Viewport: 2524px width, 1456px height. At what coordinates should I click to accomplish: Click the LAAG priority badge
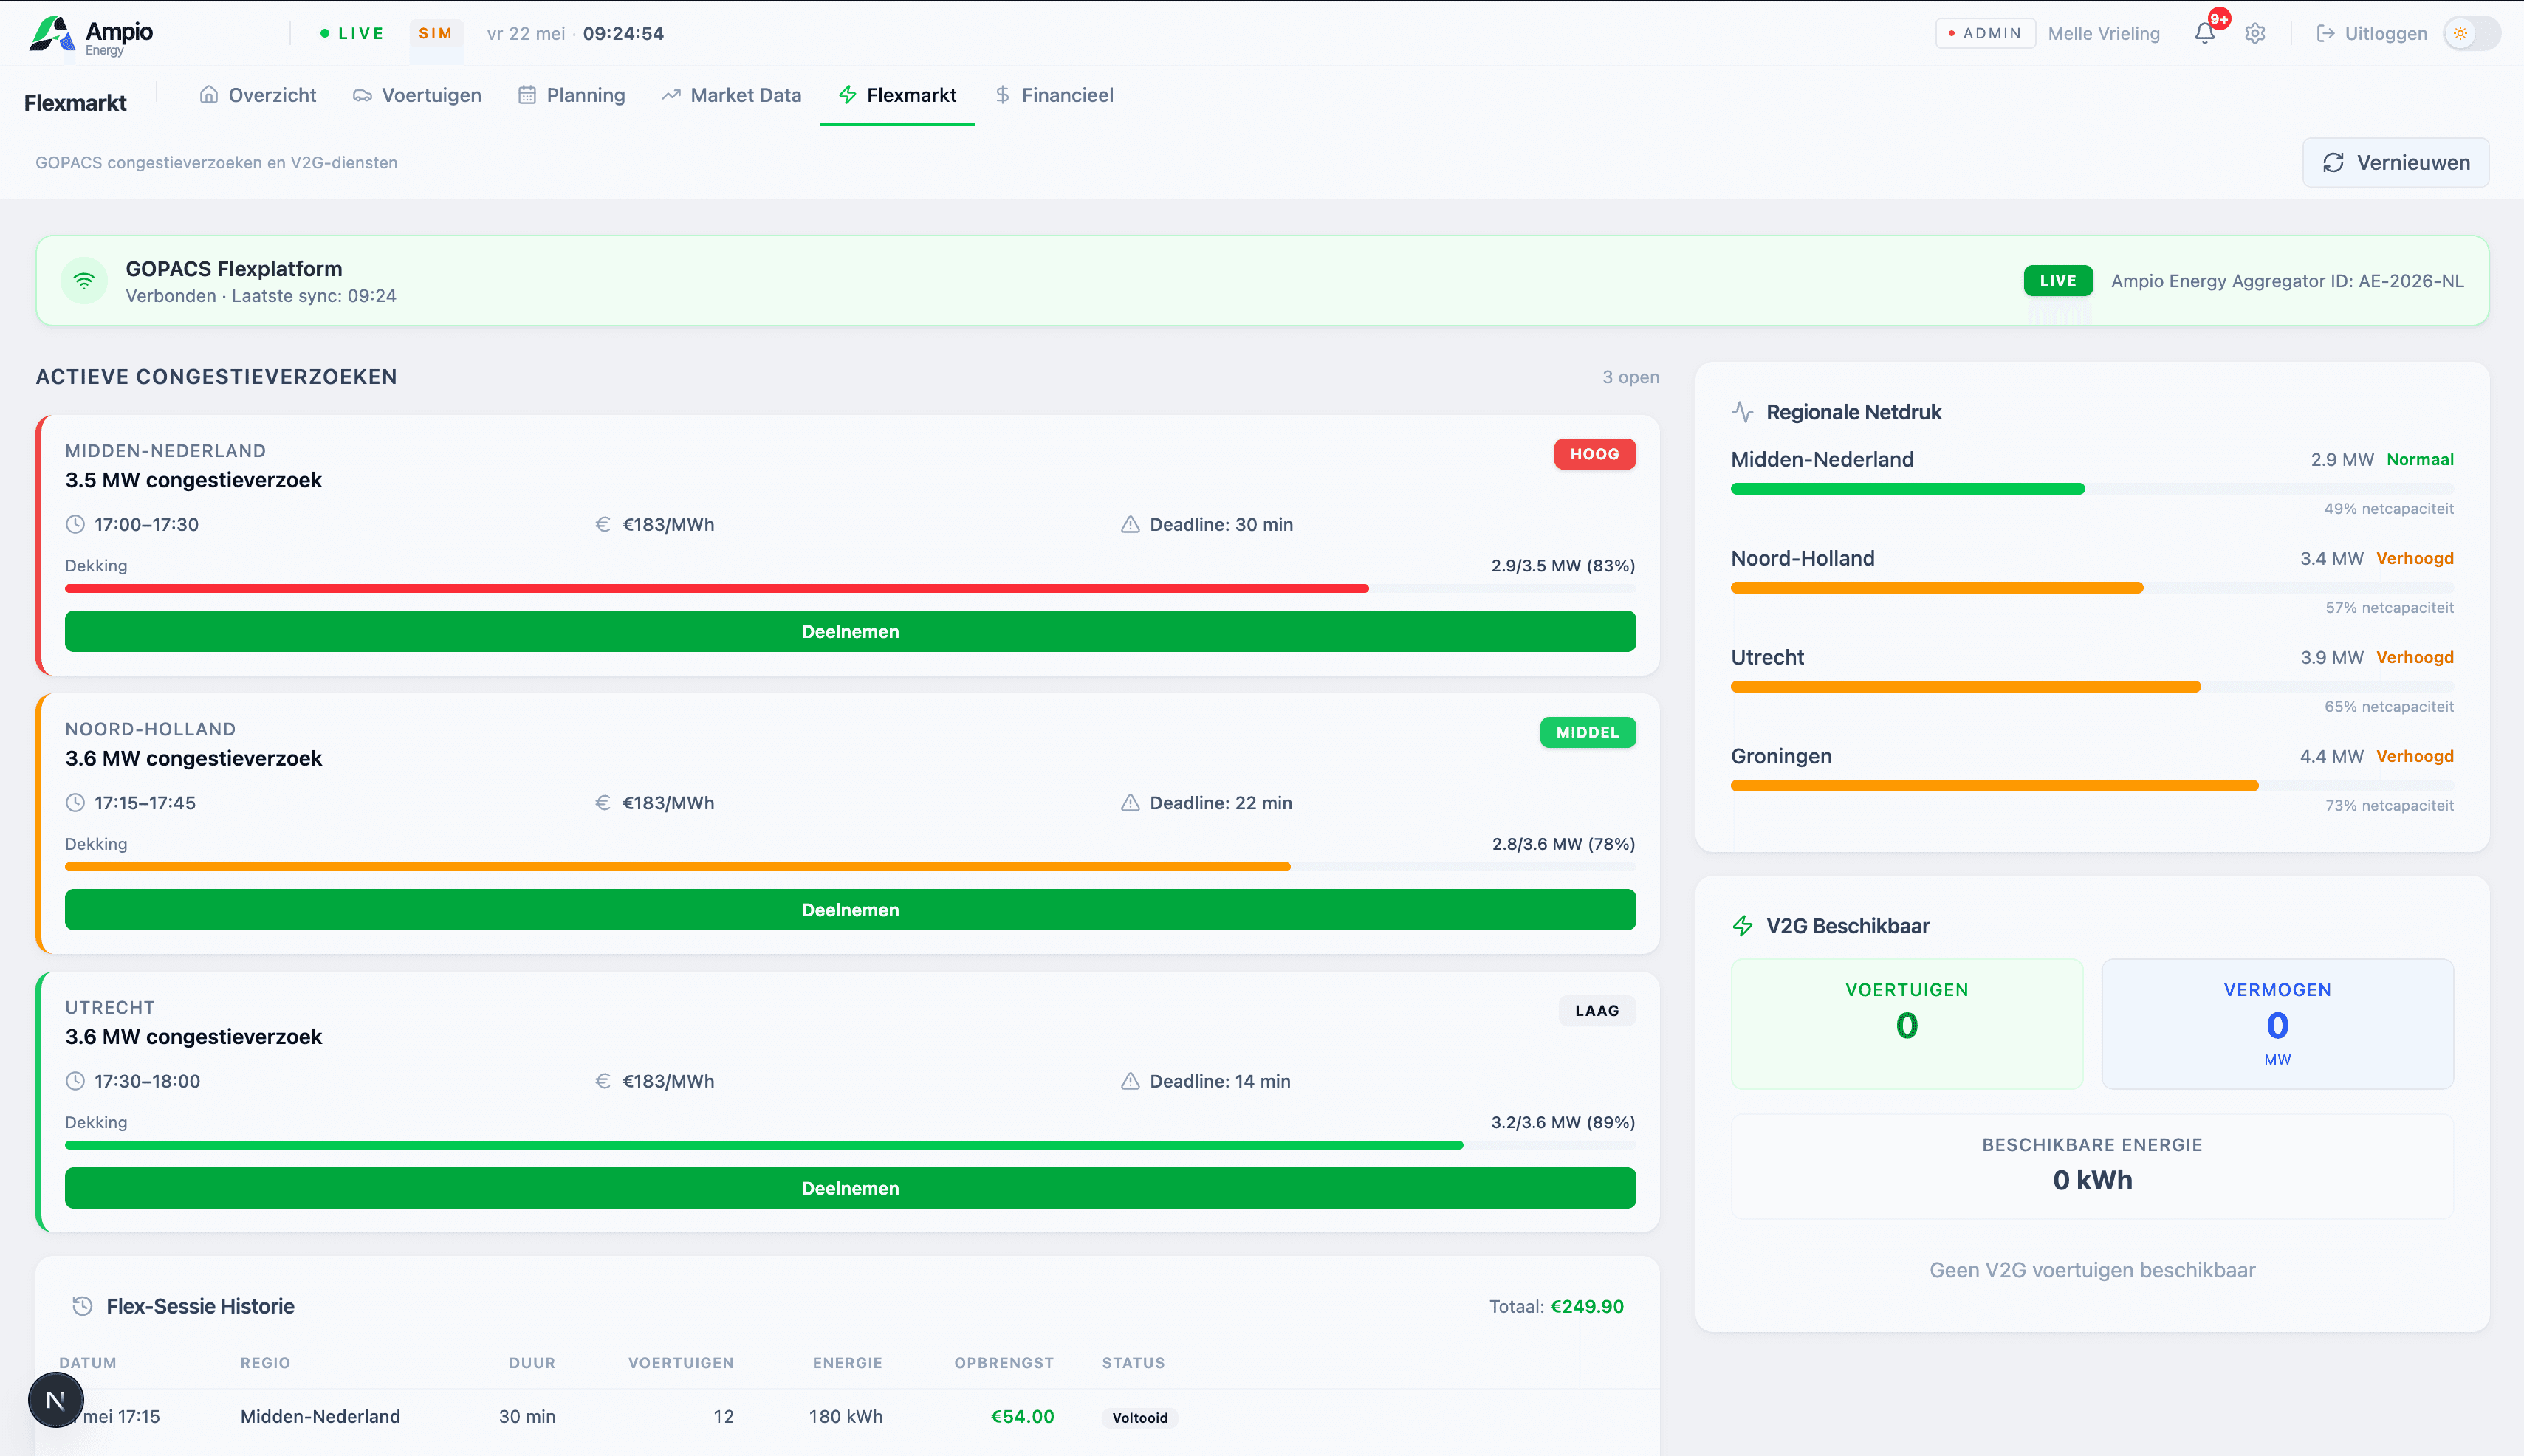[1597, 1010]
